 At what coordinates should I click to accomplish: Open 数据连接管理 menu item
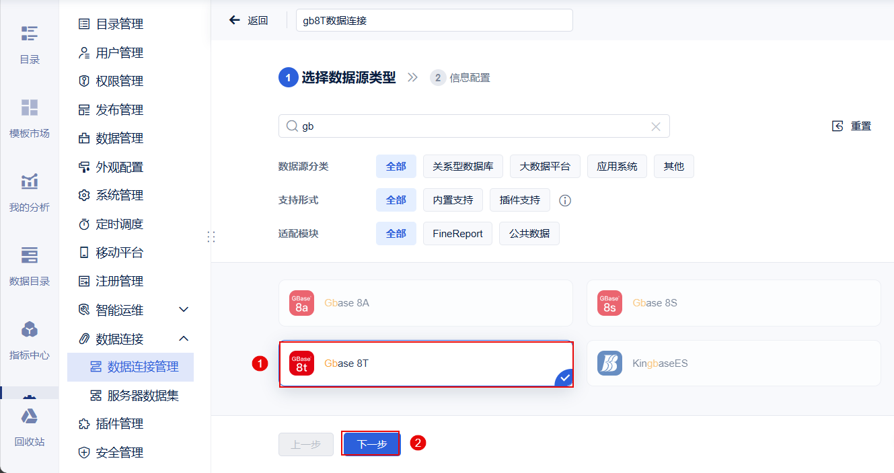click(x=131, y=367)
